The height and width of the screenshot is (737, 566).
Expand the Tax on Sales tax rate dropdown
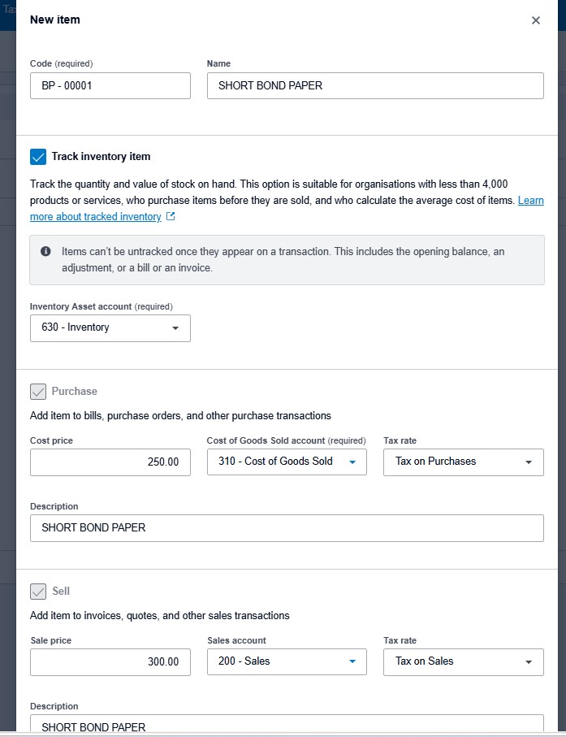tap(464, 661)
